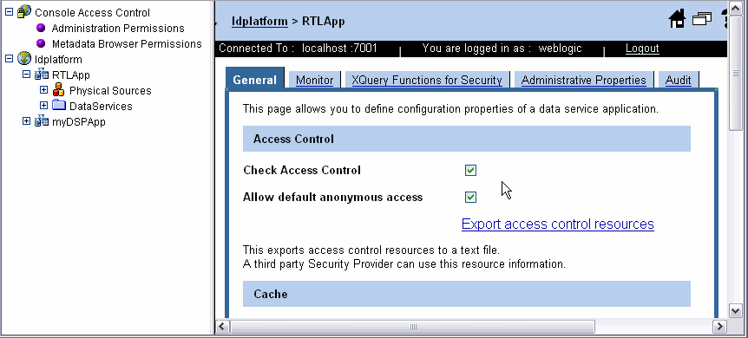
Task: Click the RTLApp application icon in tree
Action: pyautogui.click(x=42, y=75)
